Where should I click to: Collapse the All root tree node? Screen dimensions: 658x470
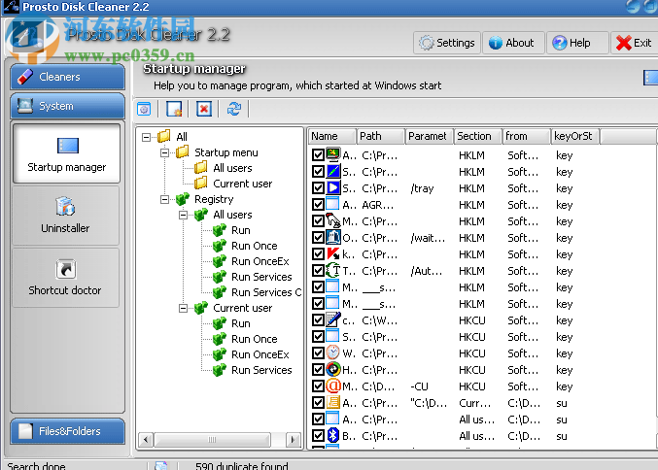146,137
